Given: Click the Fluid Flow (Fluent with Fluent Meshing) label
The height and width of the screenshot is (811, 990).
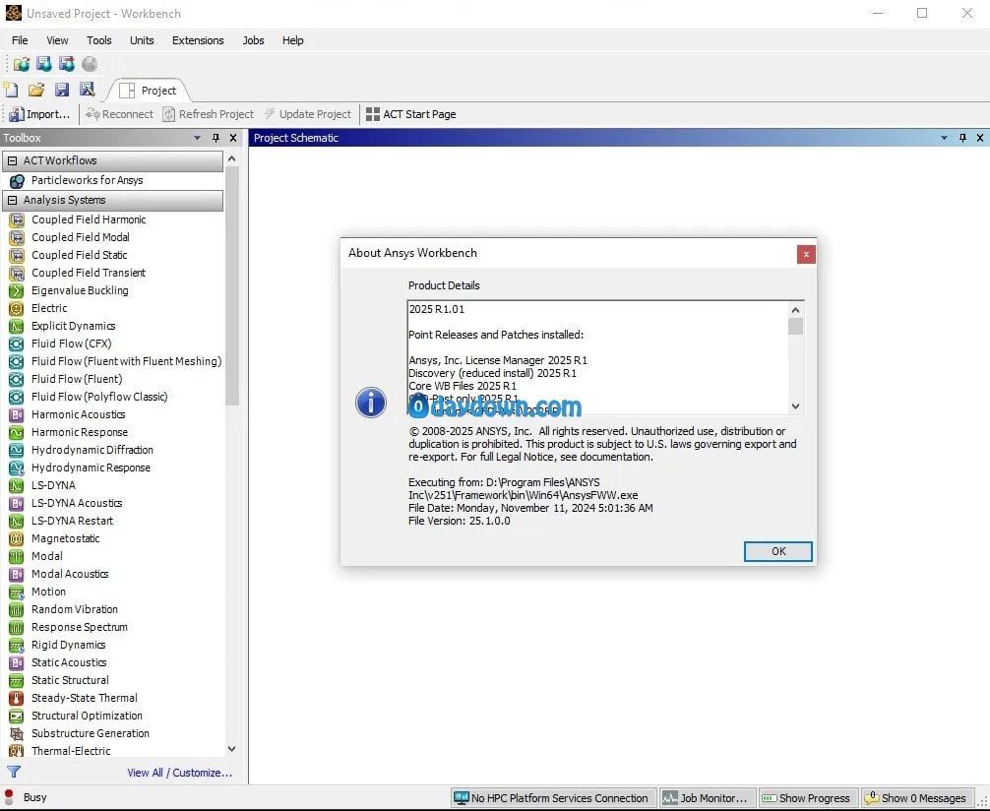Looking at the screenshot, I should click(x=126, y=361).
